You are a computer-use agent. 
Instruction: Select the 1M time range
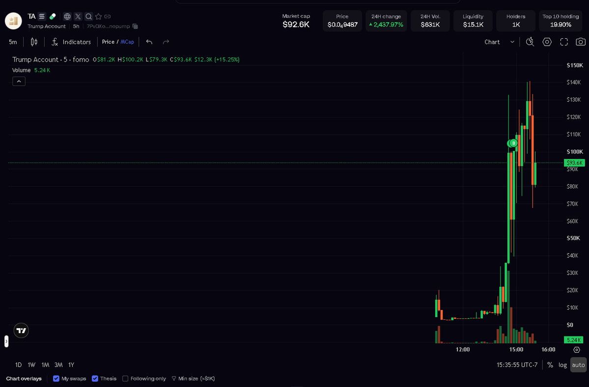tap(46, 365)
